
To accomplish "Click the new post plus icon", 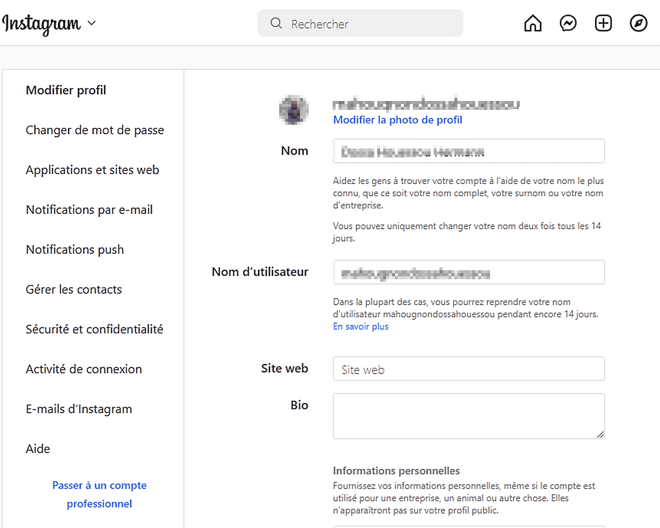I will [603, 23].
